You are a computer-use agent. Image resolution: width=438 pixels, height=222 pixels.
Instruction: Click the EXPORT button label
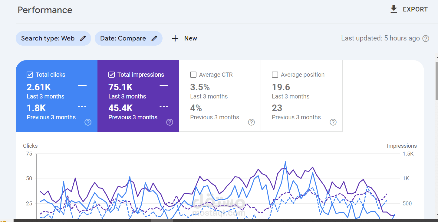pyautogui.click(x=415, y=9)
